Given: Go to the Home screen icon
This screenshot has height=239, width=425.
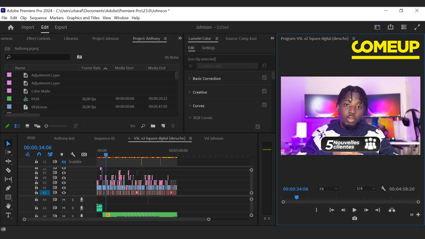Looking at the screenshot, I should 11,27.
